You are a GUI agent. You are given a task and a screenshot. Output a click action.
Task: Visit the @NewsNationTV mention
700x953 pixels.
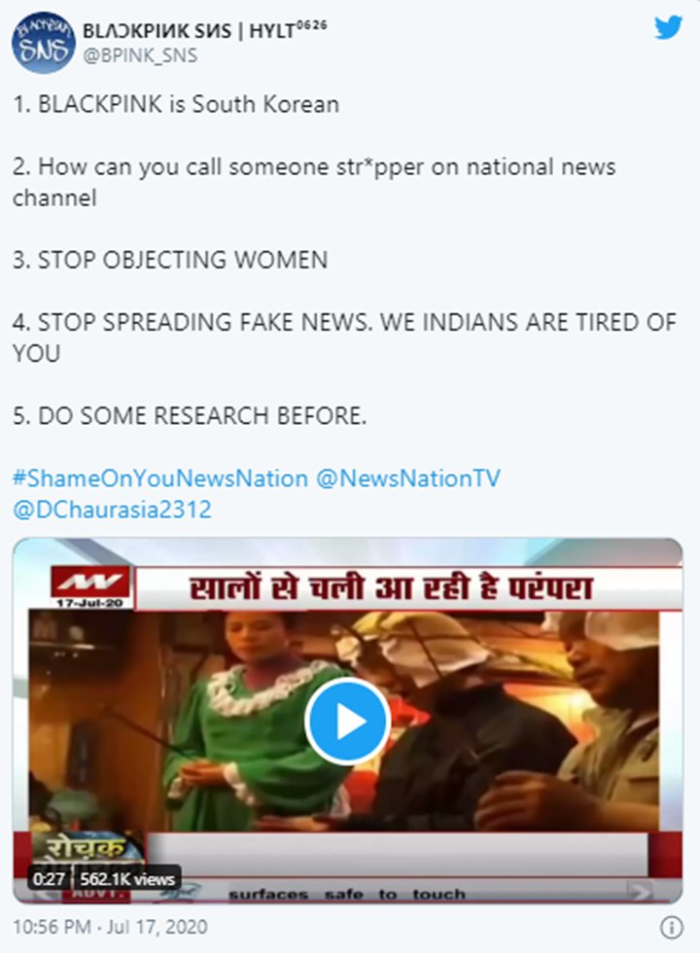408,478
